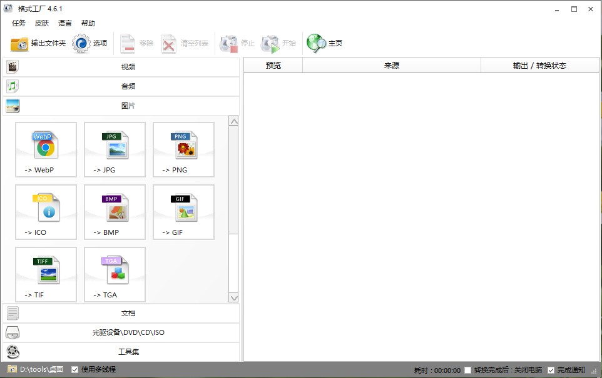This screenshot has width=602, height=378.
Task: Collapse the 图片 picture category
Action: tap(121, 106)
